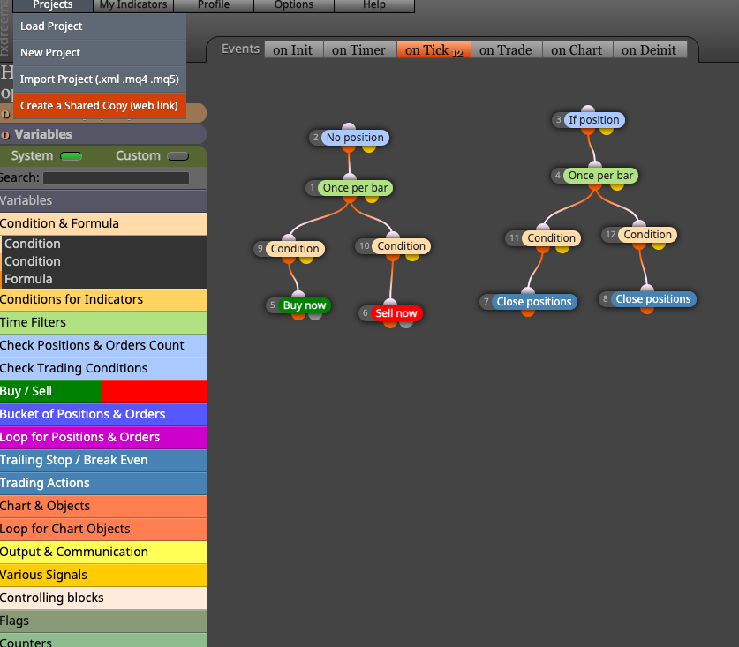Expand 'Check Positions & Orders Count'
The height and width of the screenshot is (647, 739).
pos(103,345)
